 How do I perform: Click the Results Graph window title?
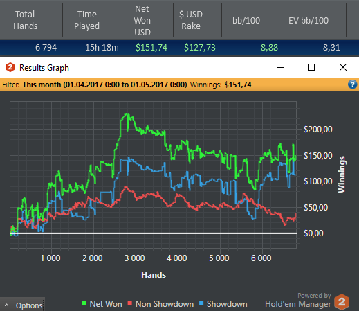coord(44,68)
